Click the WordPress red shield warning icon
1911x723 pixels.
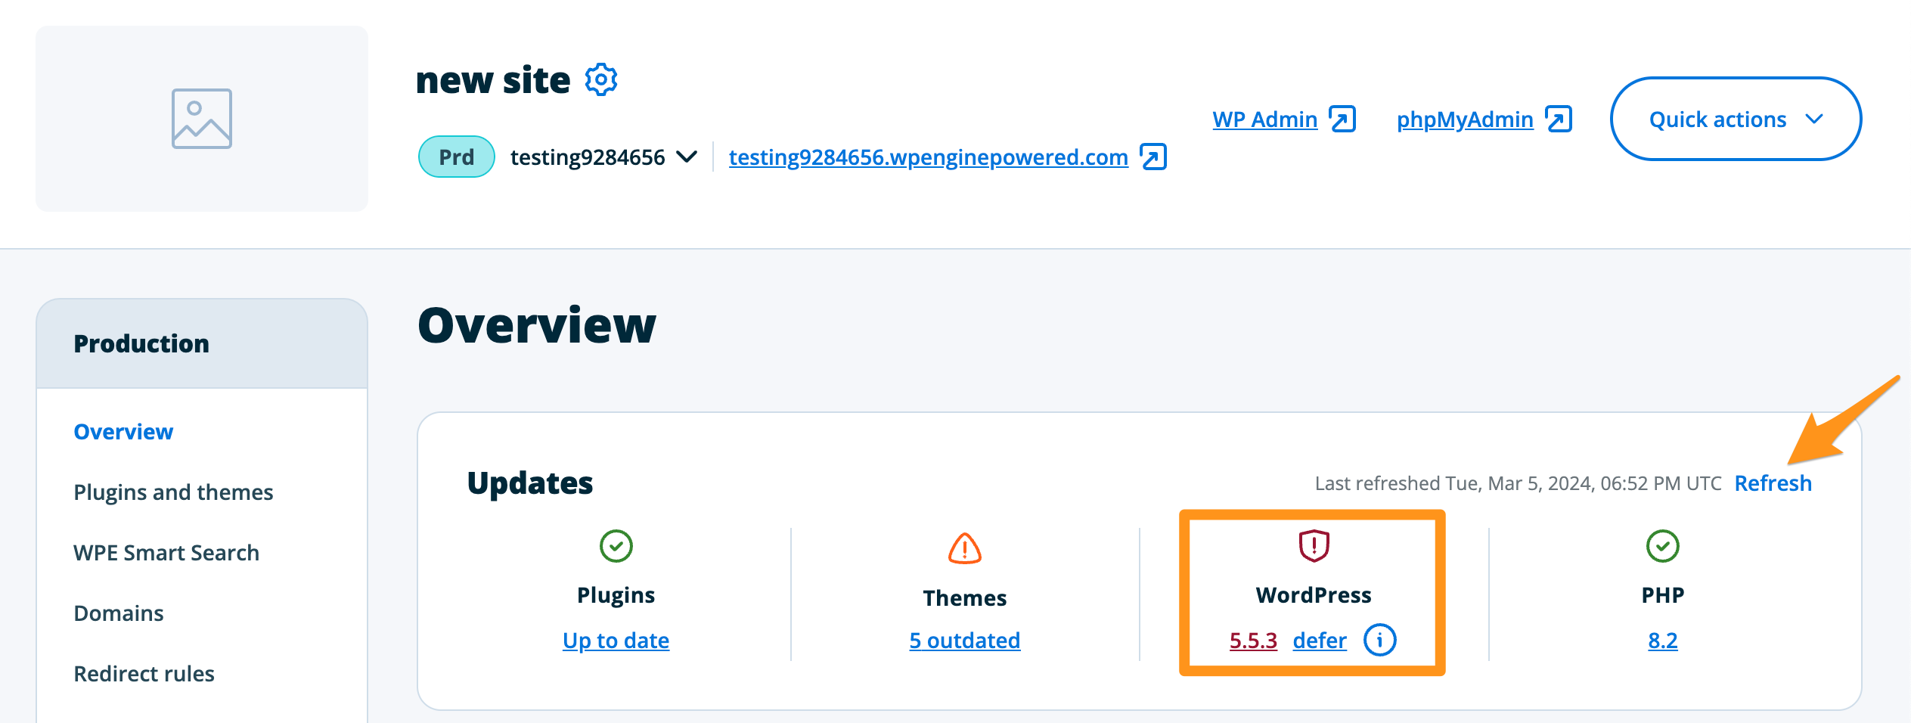tap(1314, 545)
